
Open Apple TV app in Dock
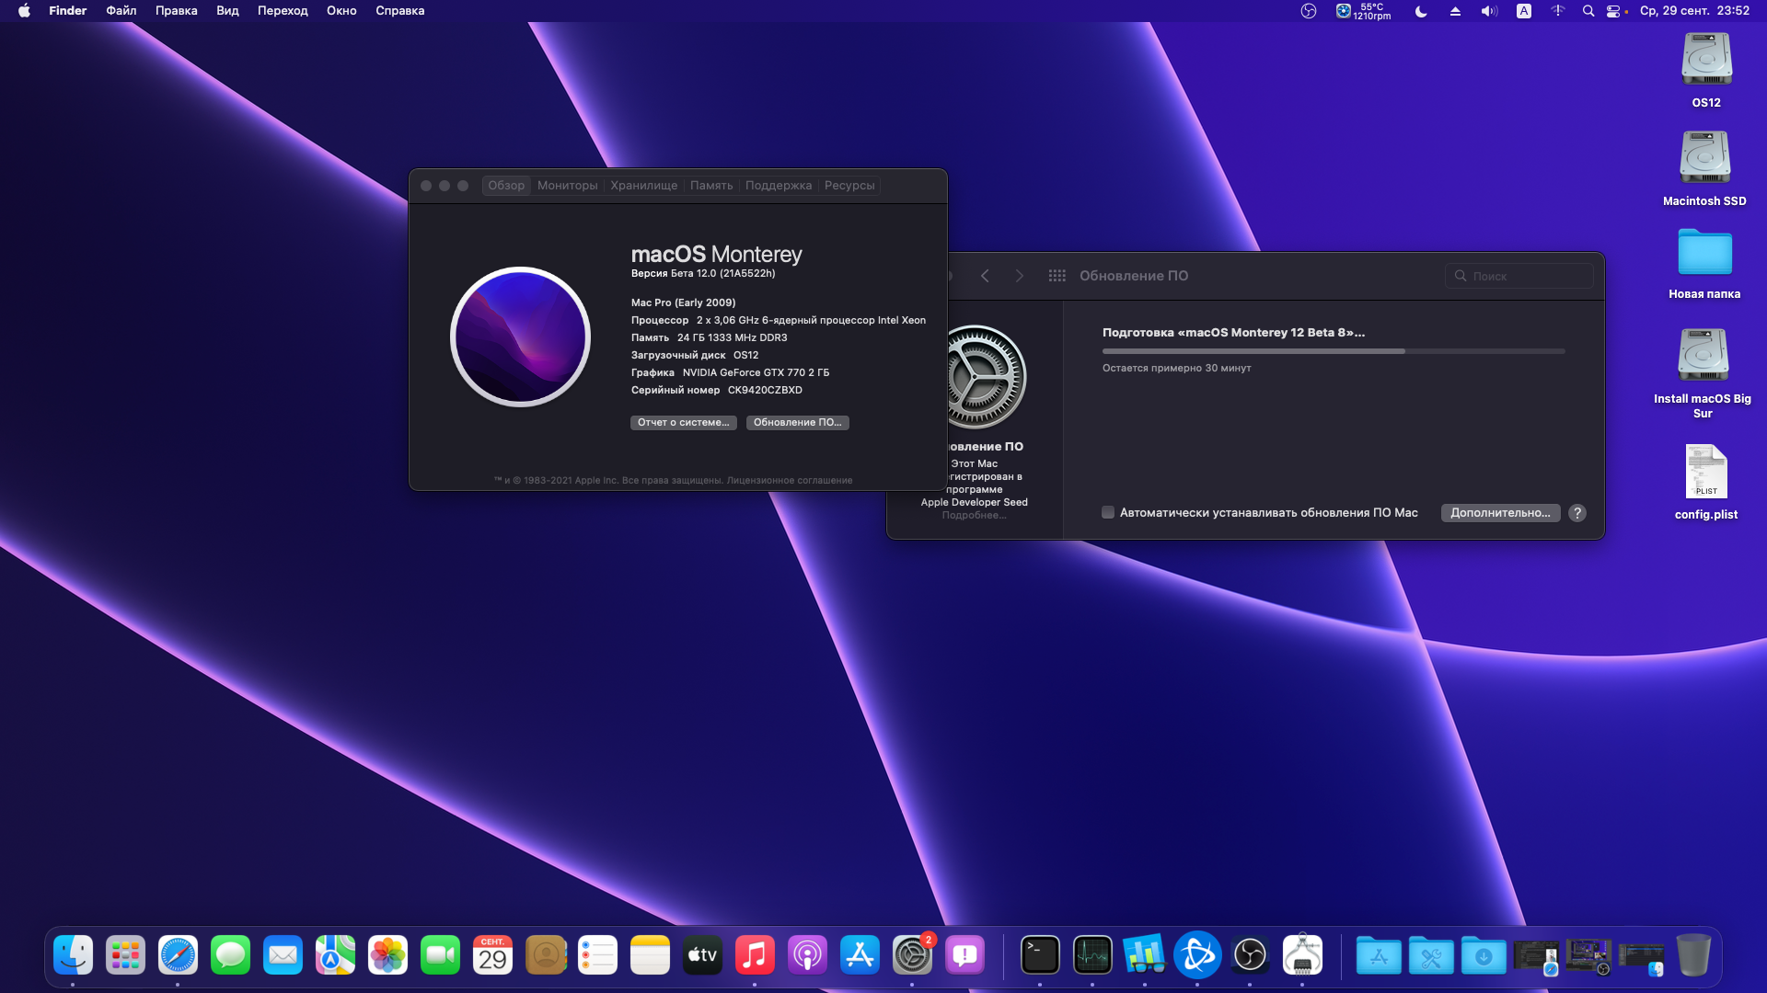click(702, 955)
